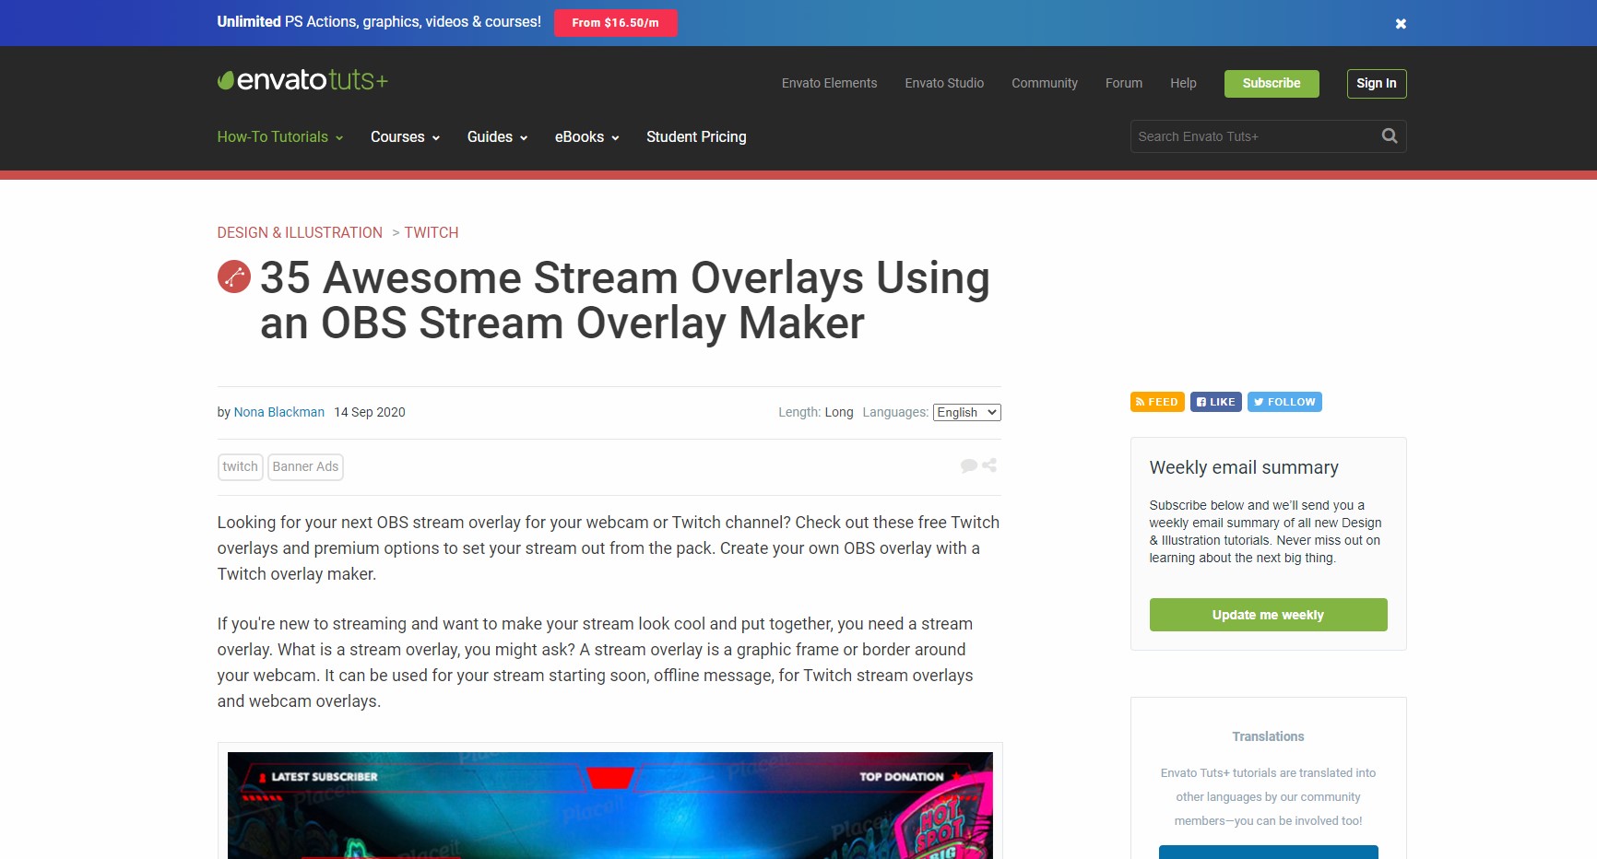Open the Forum link
Image resolution: width=1597 pixels, height=859 pixels.
pyautogui.click(x=1124, y=83)
